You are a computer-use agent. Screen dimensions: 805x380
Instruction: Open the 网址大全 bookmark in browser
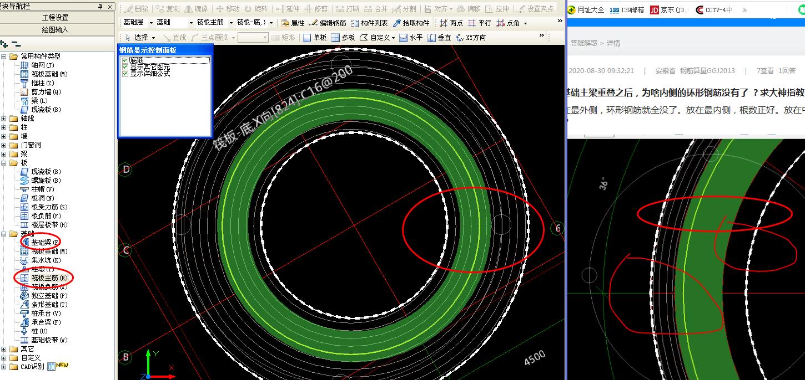[x=586, y=10]
